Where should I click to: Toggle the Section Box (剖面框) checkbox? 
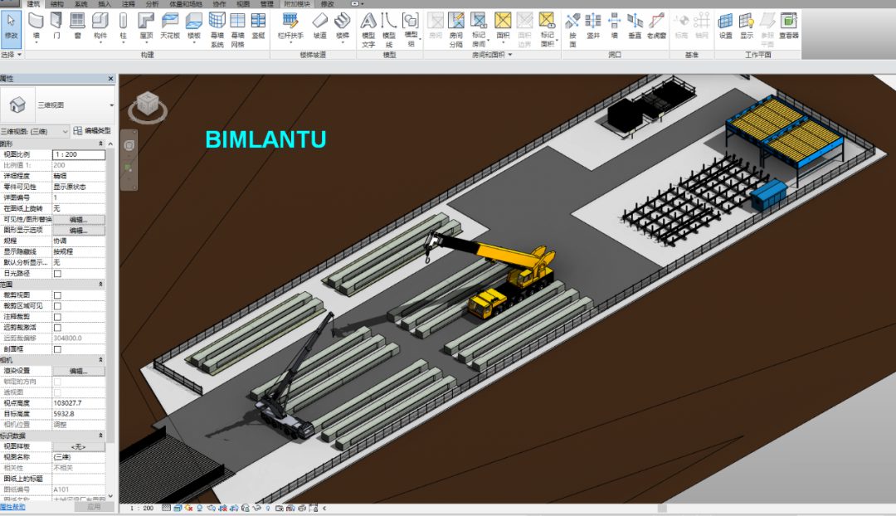tap(58, 349)
